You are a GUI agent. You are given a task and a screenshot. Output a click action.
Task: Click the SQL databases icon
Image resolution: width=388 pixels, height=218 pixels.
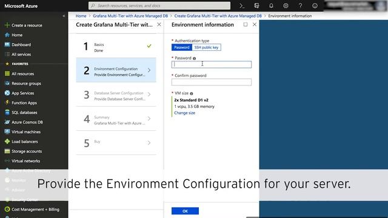pyautogui.click(x=7, y=113)
